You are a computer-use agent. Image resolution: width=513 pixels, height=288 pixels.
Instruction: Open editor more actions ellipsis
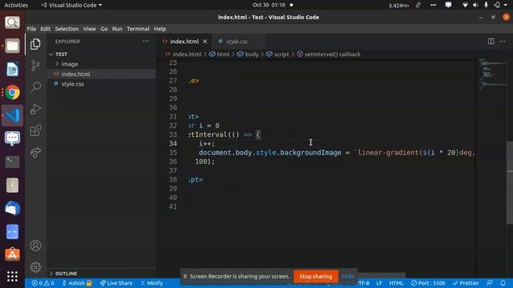click(x=503, y=42)
